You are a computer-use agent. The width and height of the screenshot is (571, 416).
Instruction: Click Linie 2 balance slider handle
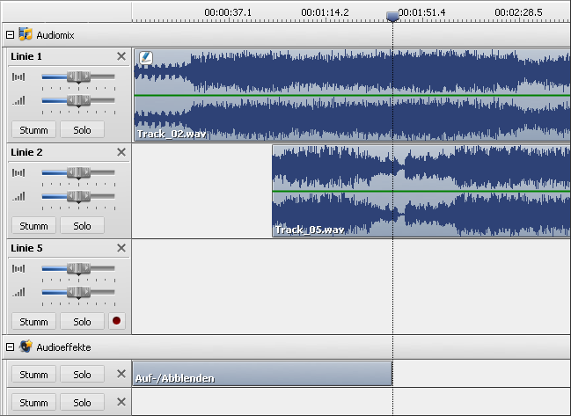78,173
